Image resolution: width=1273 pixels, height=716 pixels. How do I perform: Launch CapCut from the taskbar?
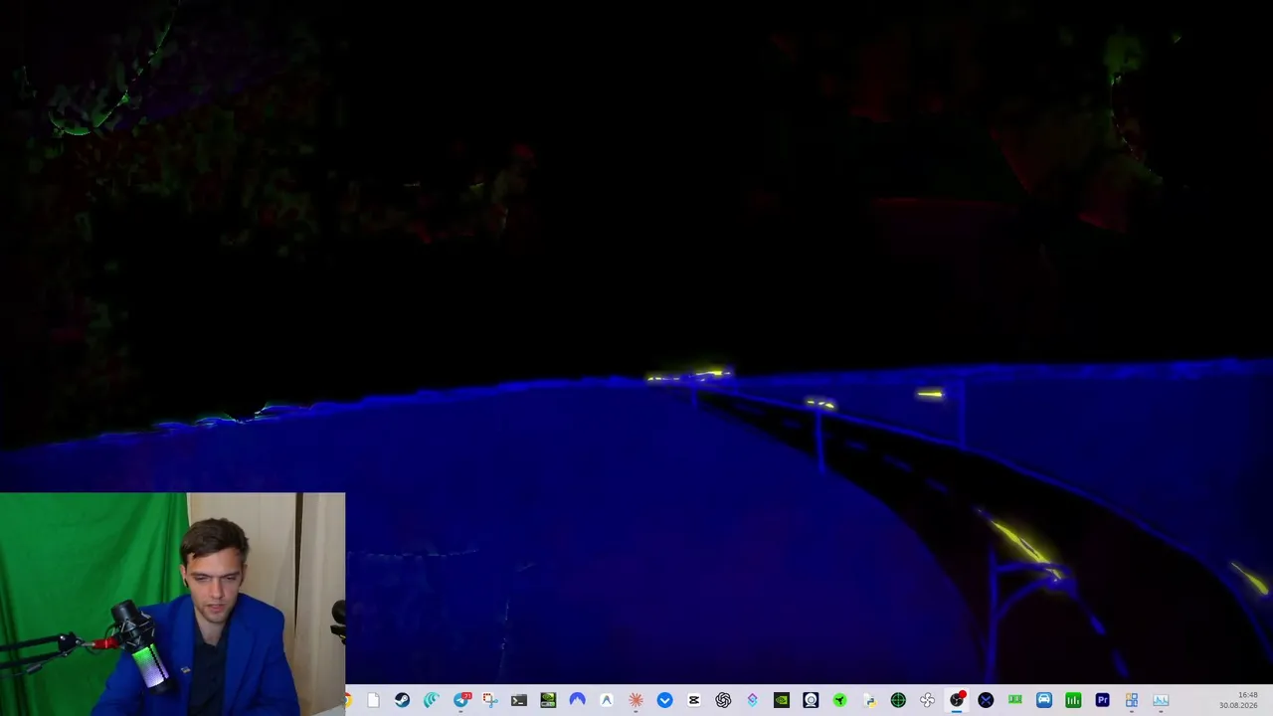pos(693,700)
